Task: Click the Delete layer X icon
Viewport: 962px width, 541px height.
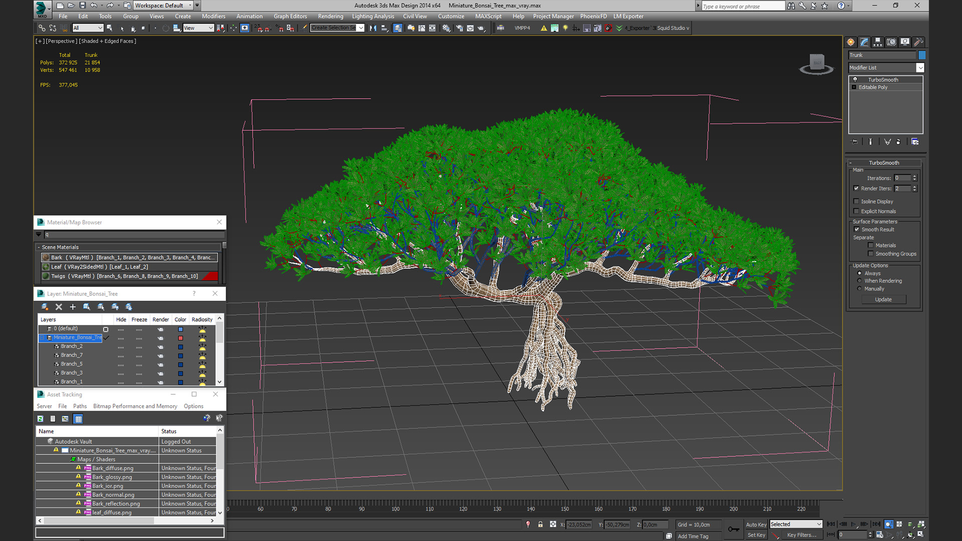Action: point(59,307)
